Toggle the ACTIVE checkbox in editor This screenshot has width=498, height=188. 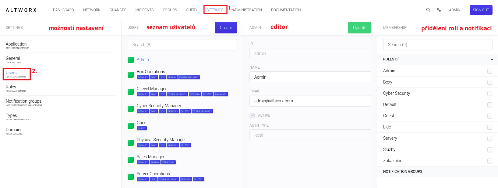[x=252, y=115]
